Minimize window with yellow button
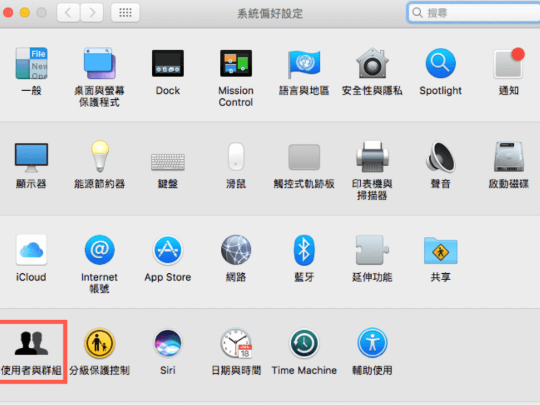This screenshot has height=405, width=540. click(25, 13)
